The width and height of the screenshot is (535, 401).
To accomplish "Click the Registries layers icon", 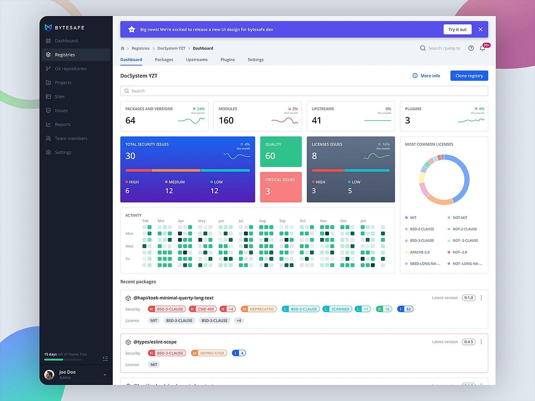I will [49, 54].
